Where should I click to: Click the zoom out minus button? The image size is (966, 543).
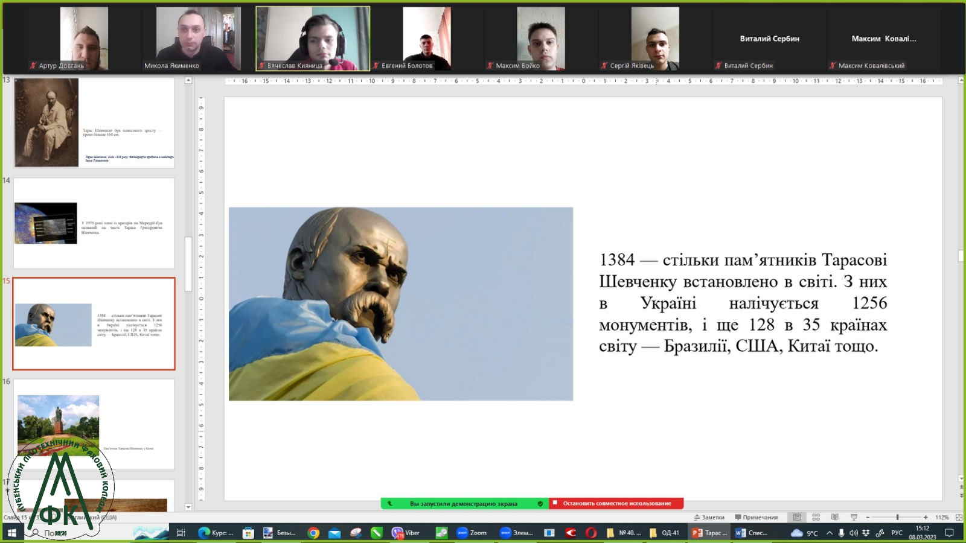[x=868, y=518]
